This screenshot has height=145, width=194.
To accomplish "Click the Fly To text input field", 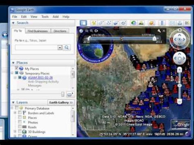I will 36,47.
